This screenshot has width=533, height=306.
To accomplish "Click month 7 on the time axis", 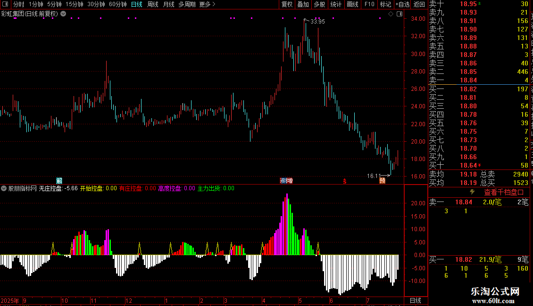I will tap(368, 300).
